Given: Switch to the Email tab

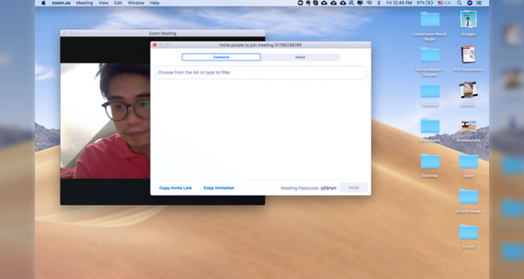Looking at the screenshot, I should (300, 57).
